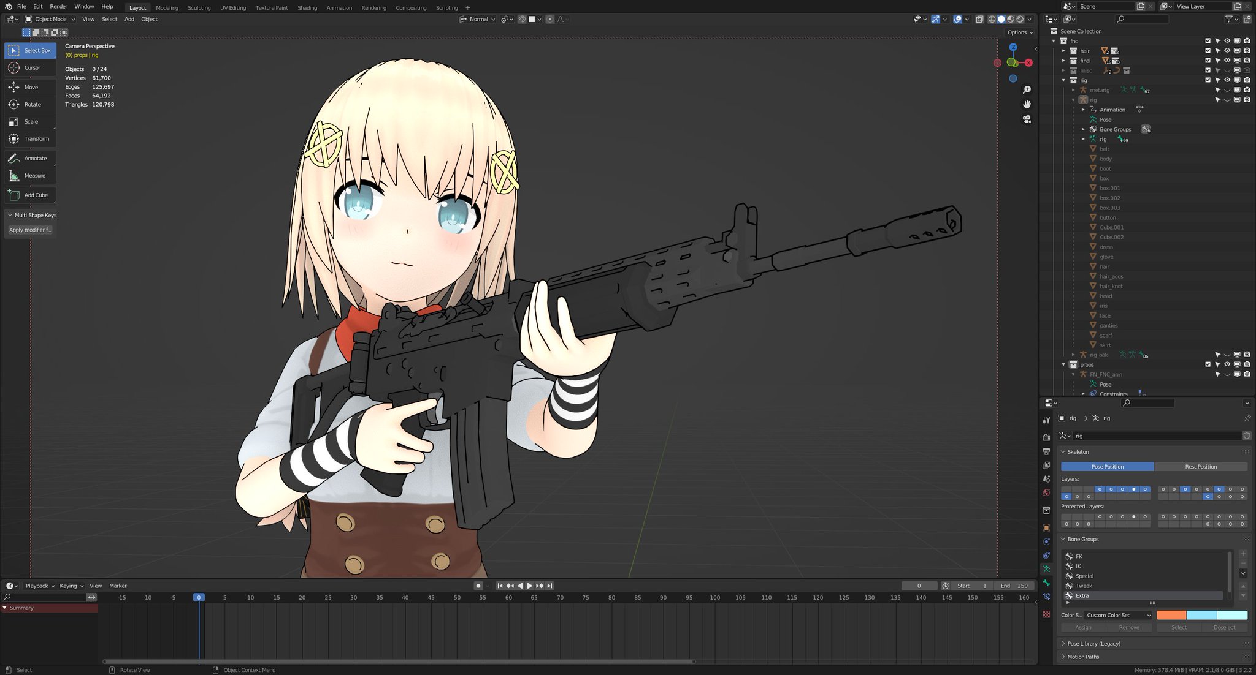Screen dimensions: 1256x675
Task: Activate the Annotate tool
Action: pyautogui.click(x=31, y=158)
